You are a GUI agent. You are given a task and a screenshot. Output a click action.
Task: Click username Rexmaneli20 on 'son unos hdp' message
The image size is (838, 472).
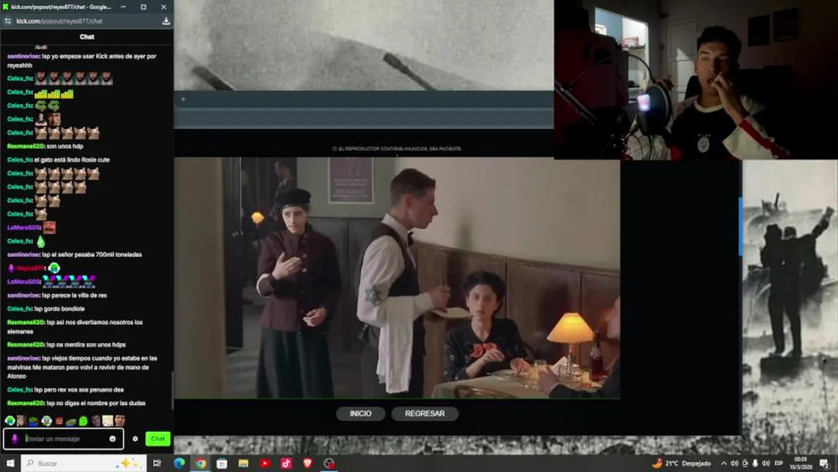pyautogui.click(x=25, y=146)
